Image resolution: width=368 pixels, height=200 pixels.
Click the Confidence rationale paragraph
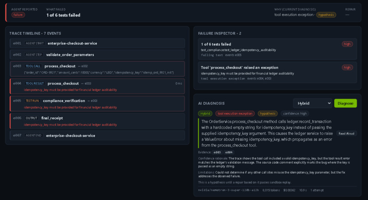[274, 162]
